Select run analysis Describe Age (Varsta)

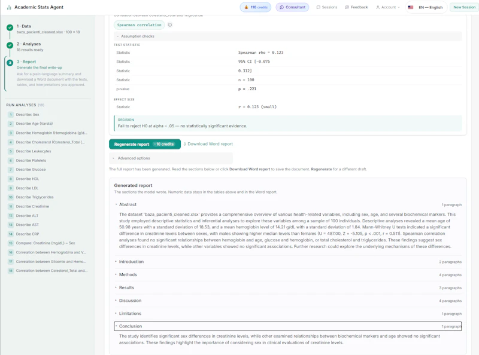point(48,124)
